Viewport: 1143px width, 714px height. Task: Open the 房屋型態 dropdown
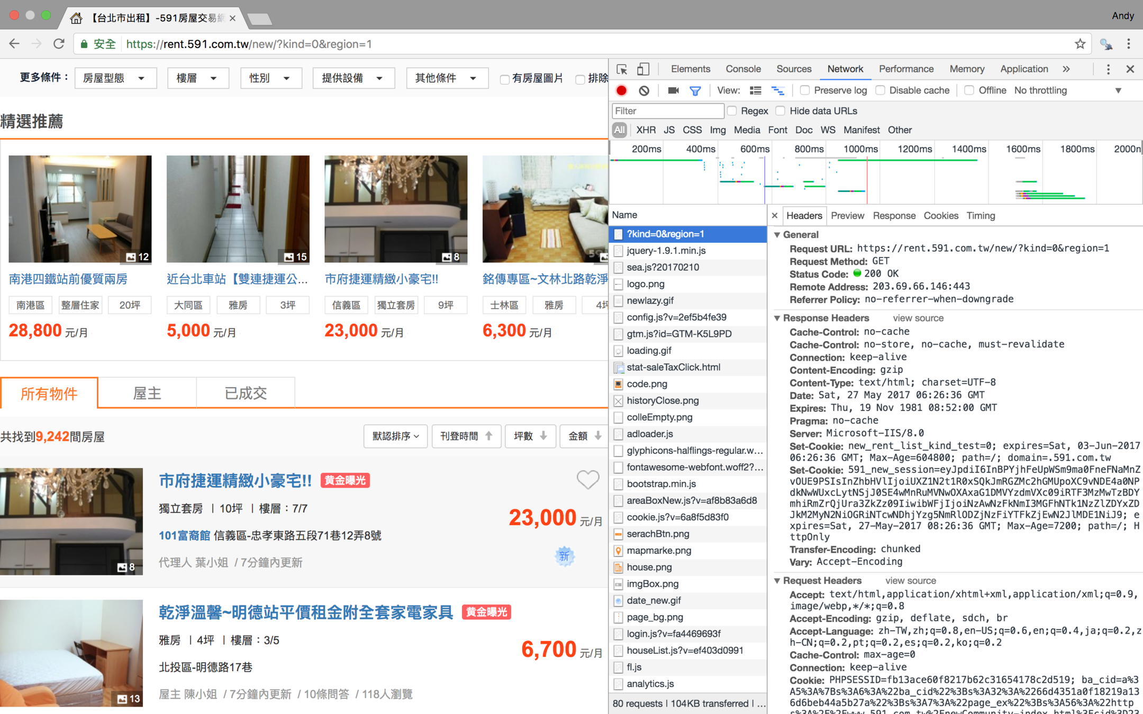(x=114, y=78)
